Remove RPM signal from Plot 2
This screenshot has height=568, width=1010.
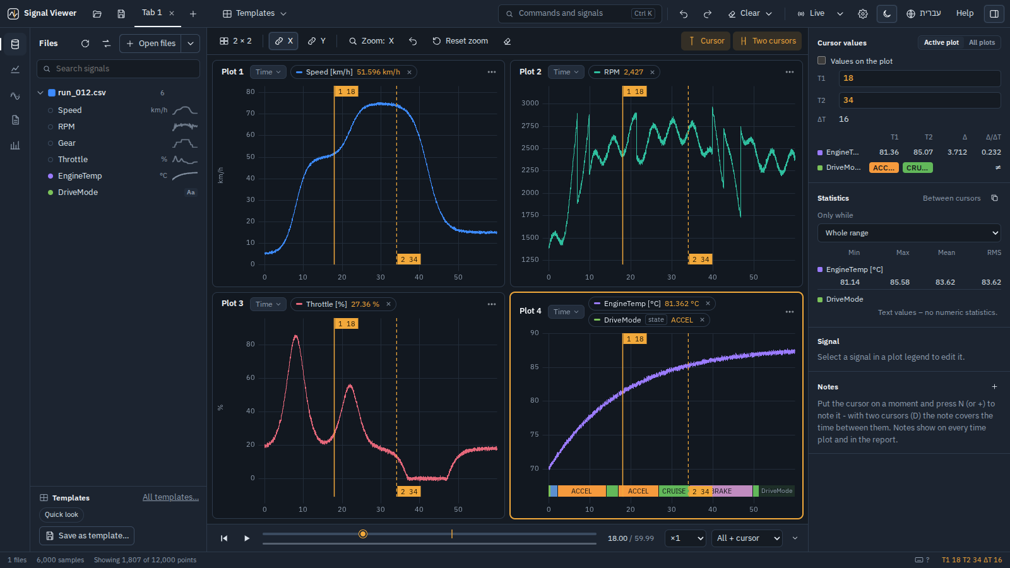652,72
